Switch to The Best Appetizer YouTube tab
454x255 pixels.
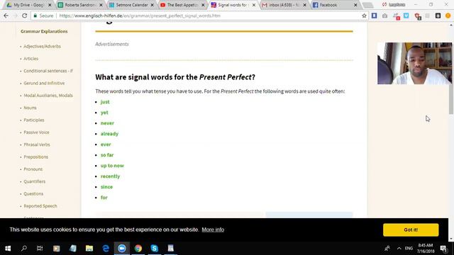tap(182, 5)
